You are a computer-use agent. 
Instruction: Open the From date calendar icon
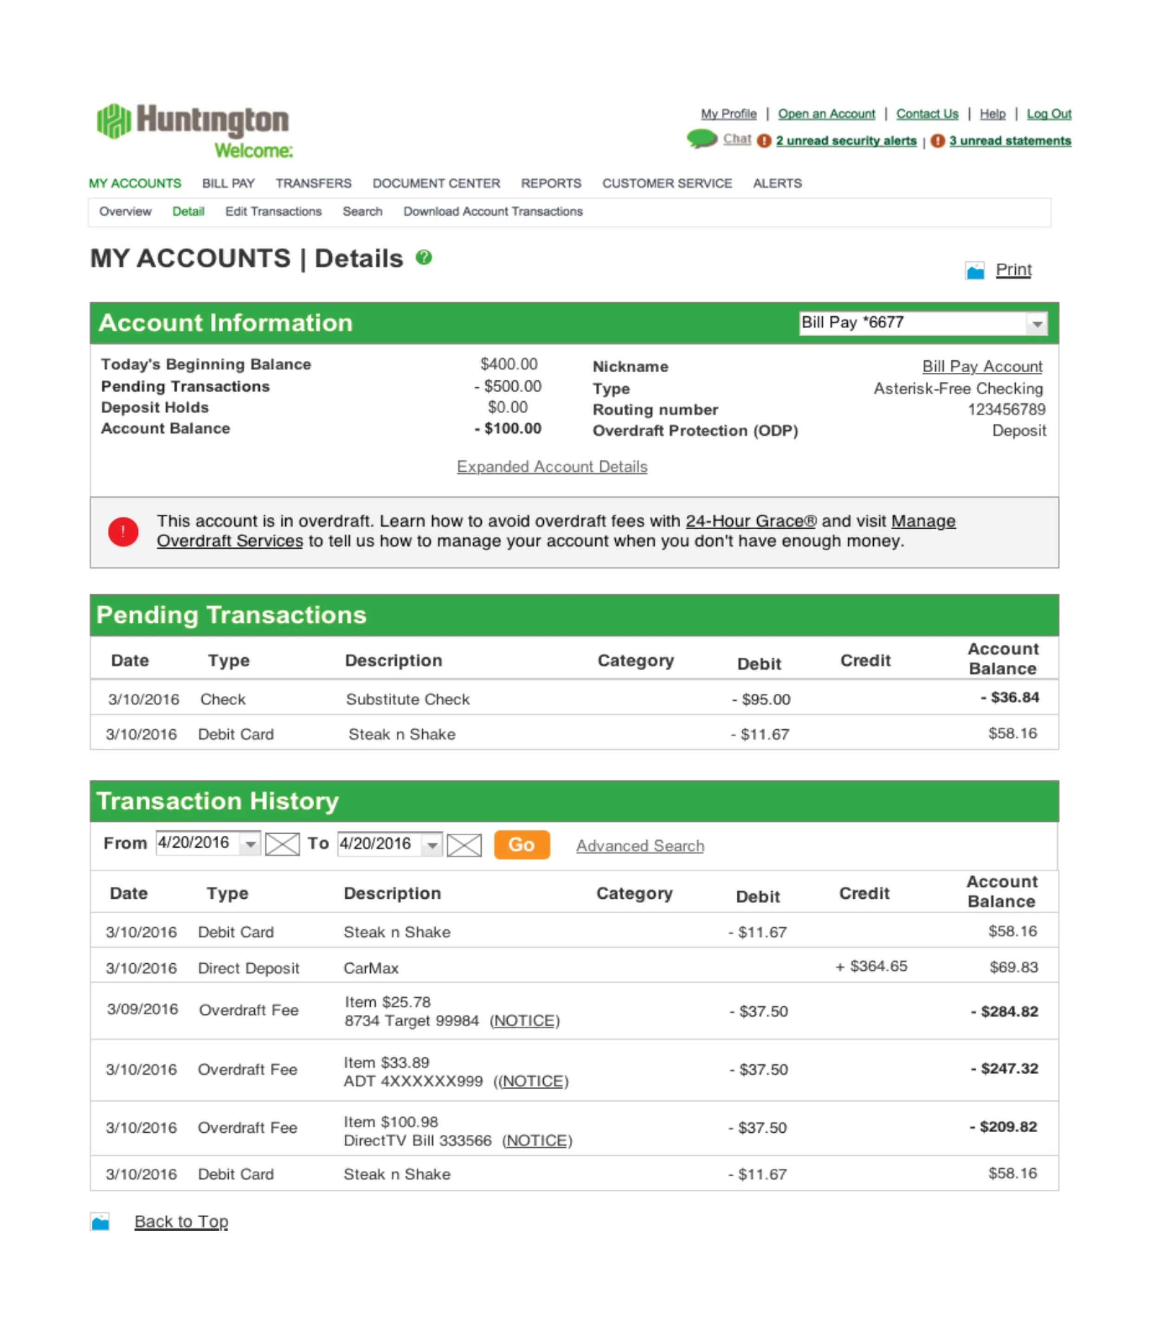click(x=282, y=844)
